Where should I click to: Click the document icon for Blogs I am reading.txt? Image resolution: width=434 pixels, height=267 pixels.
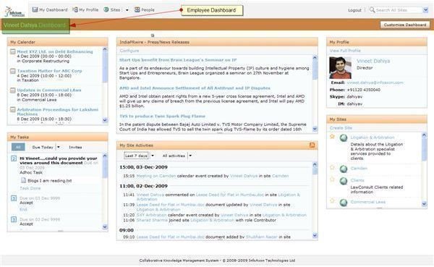coord(23,180)
